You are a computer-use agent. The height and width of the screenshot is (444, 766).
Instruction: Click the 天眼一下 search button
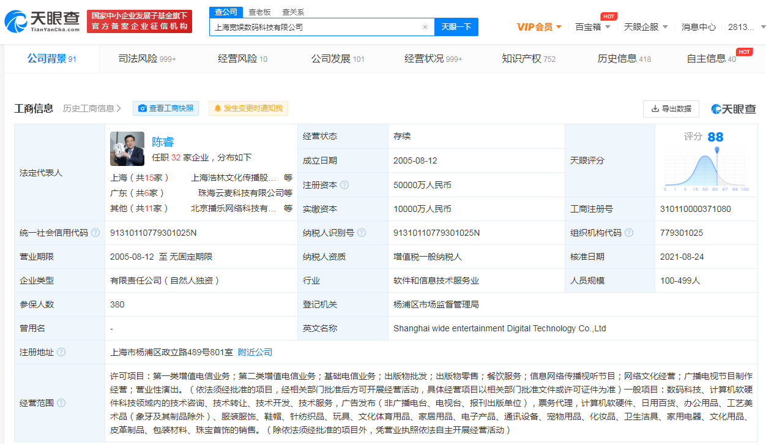point(456,27)
